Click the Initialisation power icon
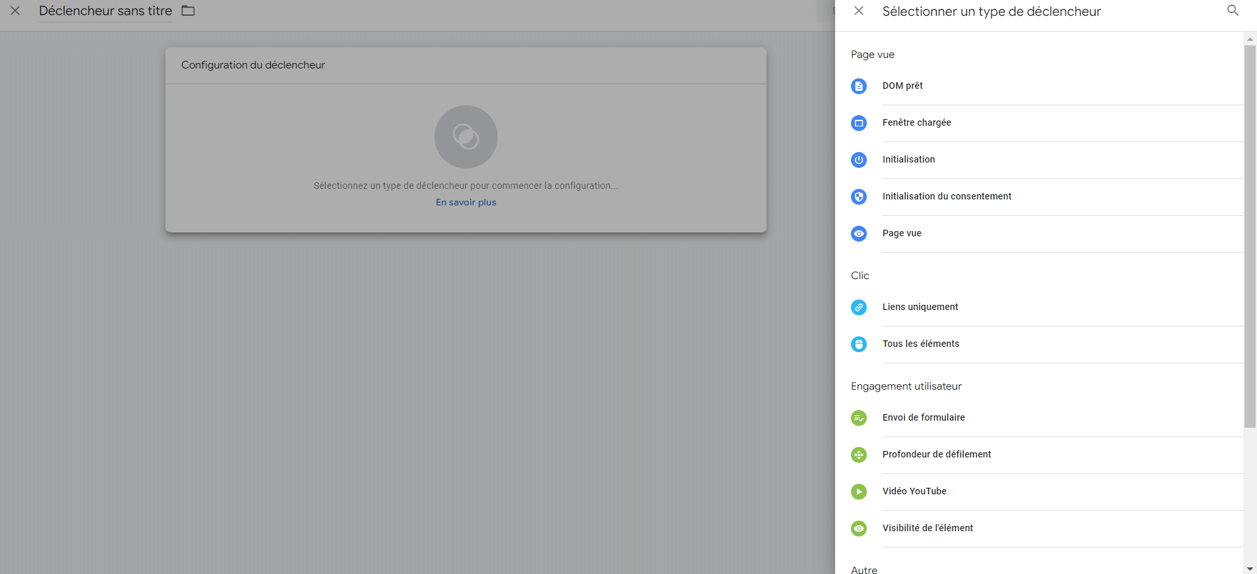This screenshot has height=574, width=1257. pos(858,160)
